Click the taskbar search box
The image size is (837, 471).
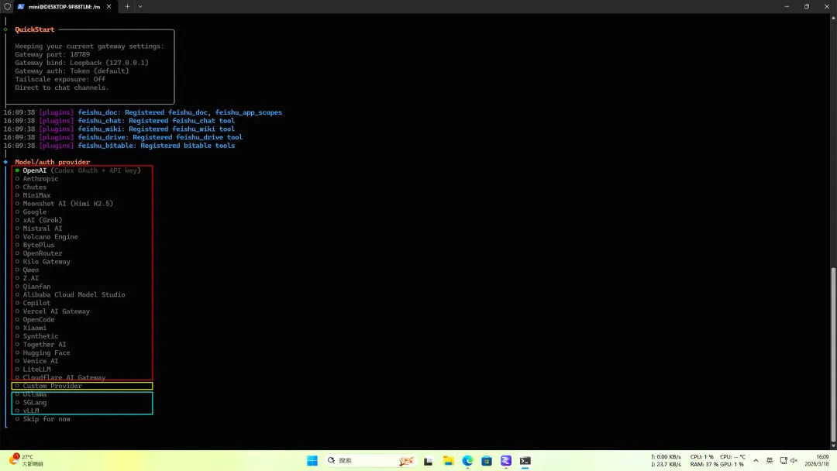(x=370, y=460)
